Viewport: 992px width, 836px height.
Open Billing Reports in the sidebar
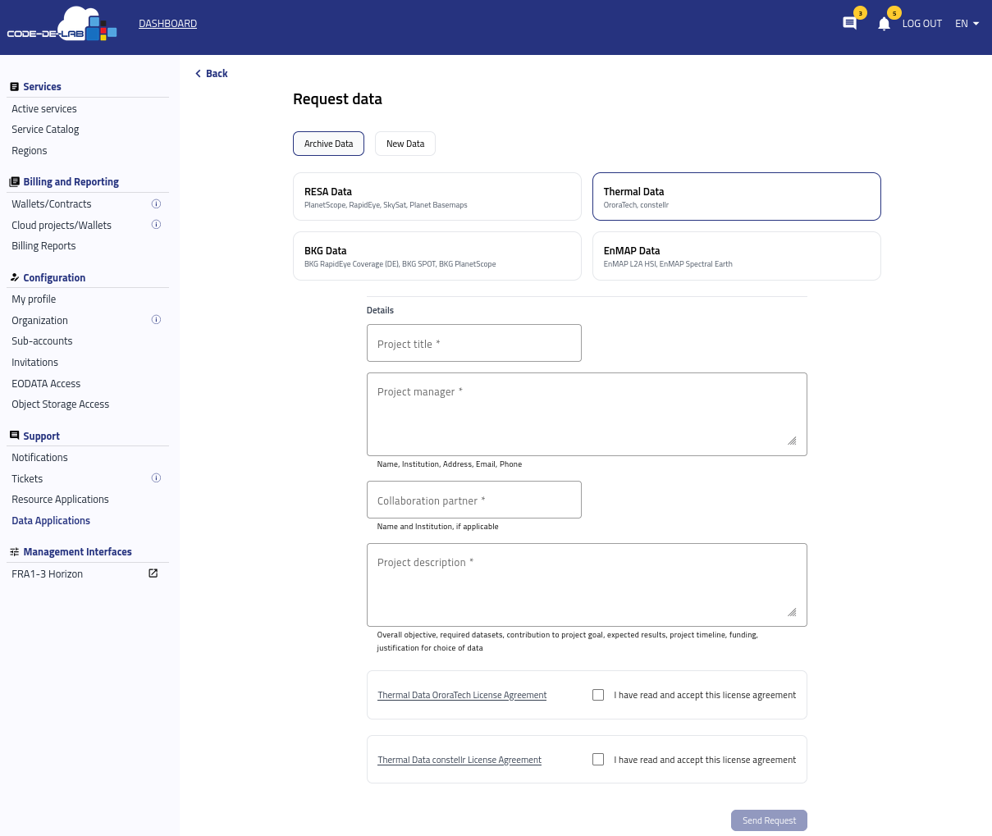(x=43, y=246)
